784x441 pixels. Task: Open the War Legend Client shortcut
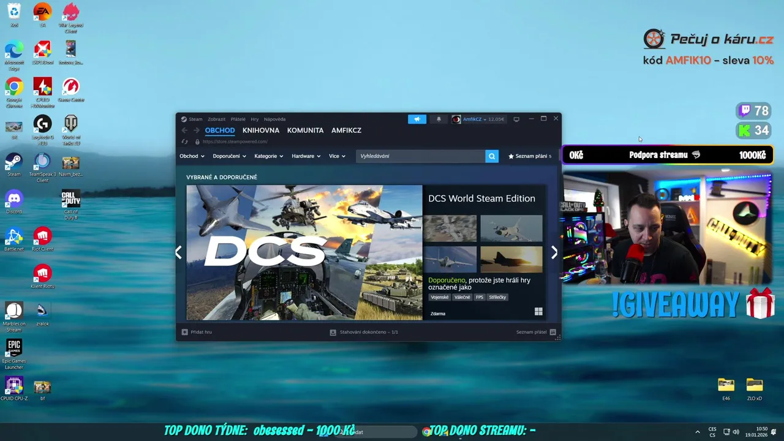tap(71, 18)
